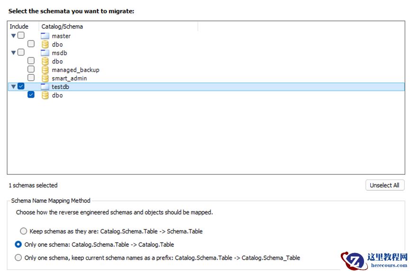
Task: Click the dbo schema icon under testdb
Action: pyautogui.click(x=45, y=95)
